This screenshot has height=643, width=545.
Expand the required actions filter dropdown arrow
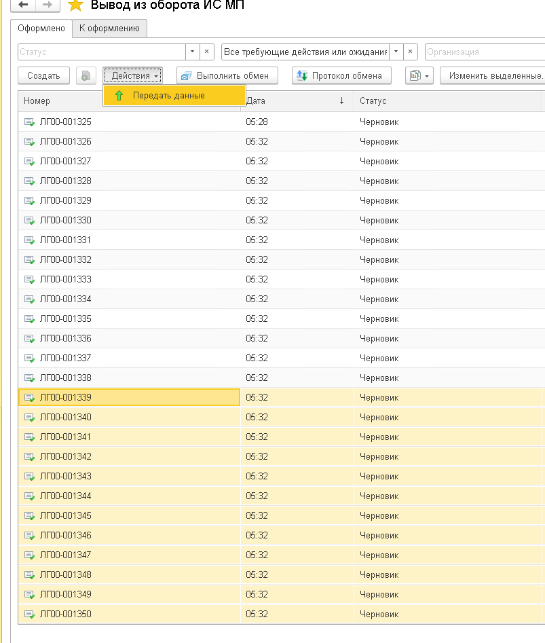(396, 52)
